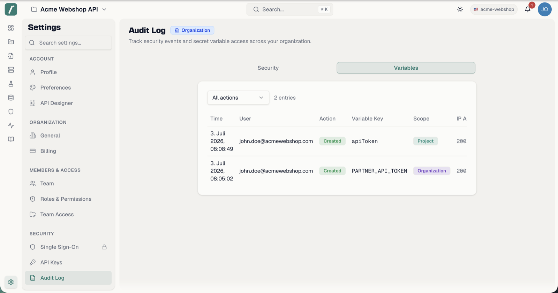558x293 pixels.
Task: Expand the Acme Webshop API project dropdown
Action: [x=104, y=9]
